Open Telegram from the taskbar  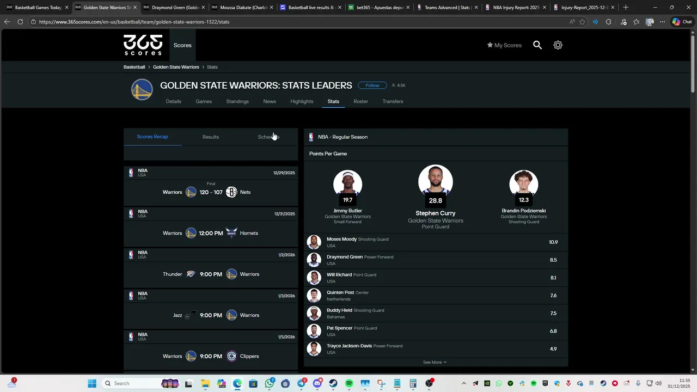(x=301, y=383)
